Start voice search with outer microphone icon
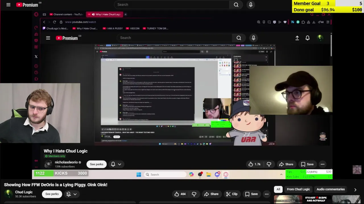Image resolution: width=364 pixels, height=204 pixels. pyautogui.click(x=251, y=5)
